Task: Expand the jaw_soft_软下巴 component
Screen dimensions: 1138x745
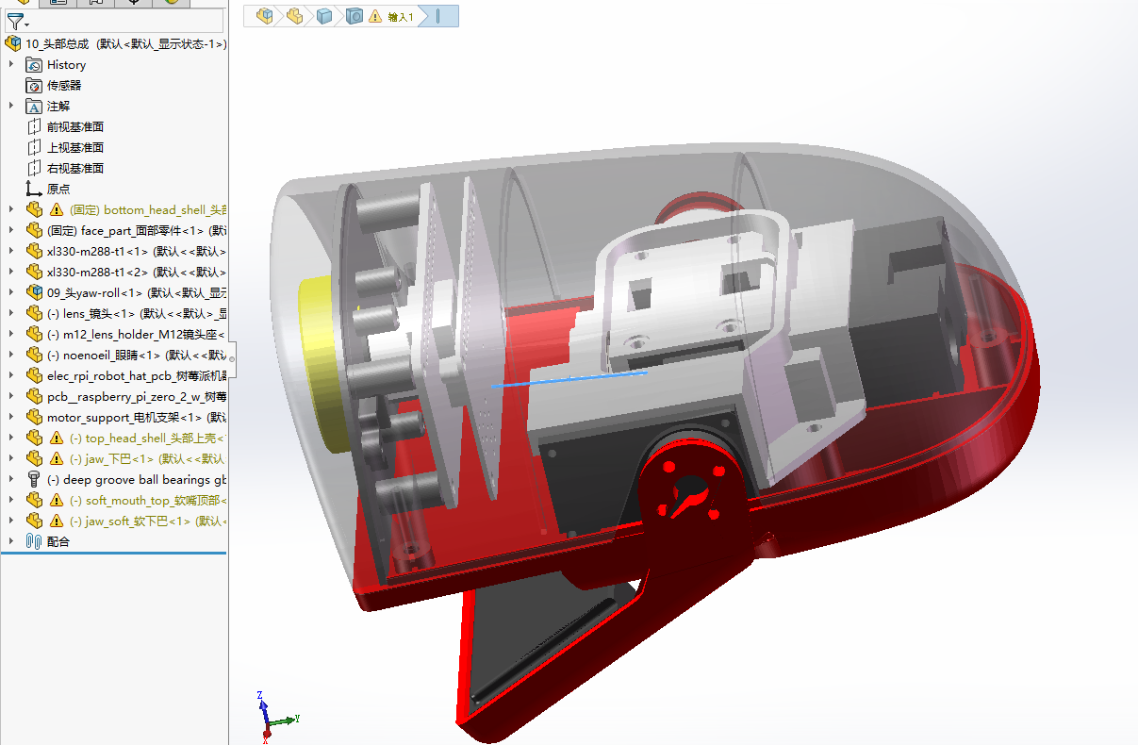Action: [x=11, y=521]
